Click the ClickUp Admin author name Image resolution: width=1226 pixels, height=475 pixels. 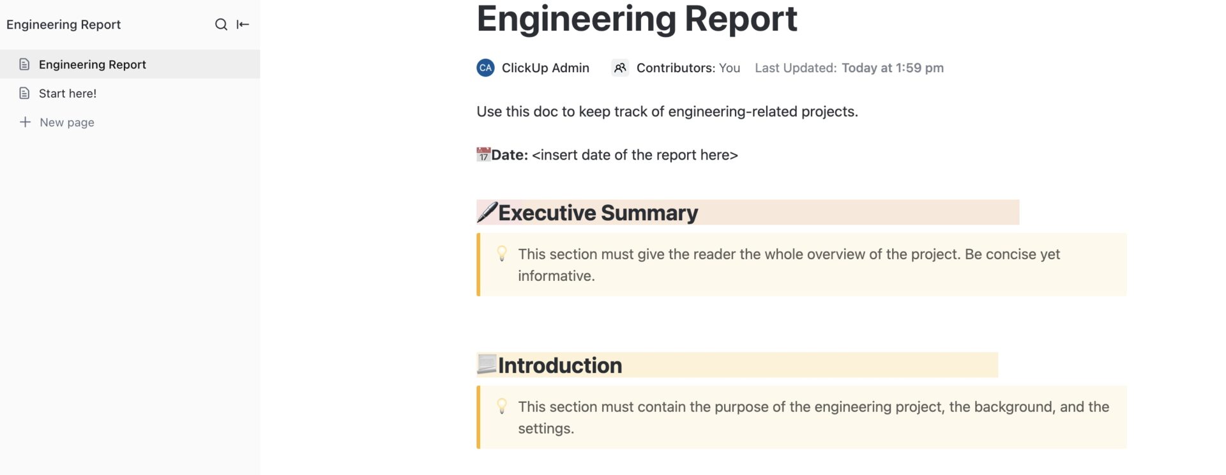[545, 68]
